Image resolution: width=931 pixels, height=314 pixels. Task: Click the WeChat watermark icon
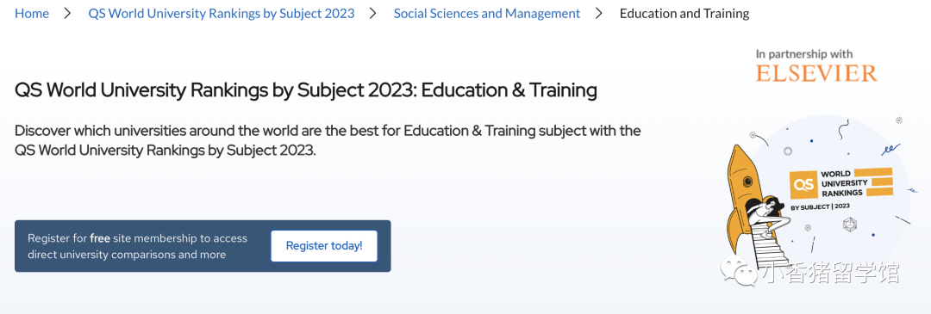[x=739, y=272]
